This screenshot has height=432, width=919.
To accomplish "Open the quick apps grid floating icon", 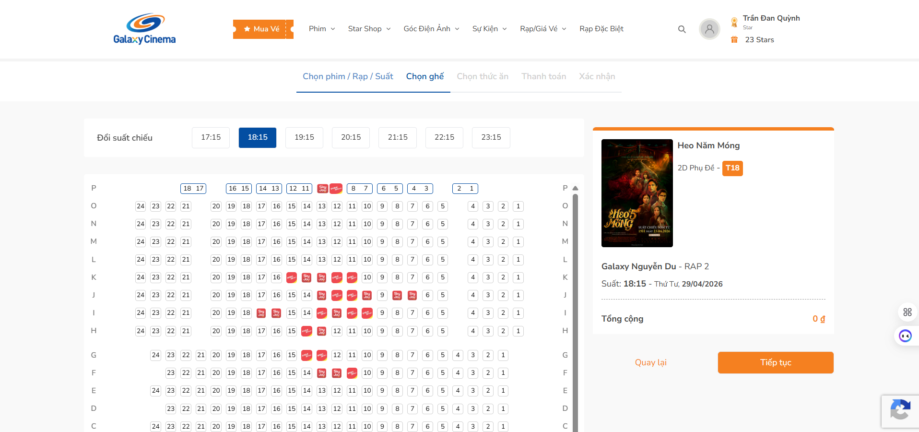I will pyautogui.click(x=907, y=312).
